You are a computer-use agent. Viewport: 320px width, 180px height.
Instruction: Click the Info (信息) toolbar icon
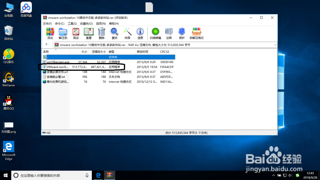pos(140,34)
